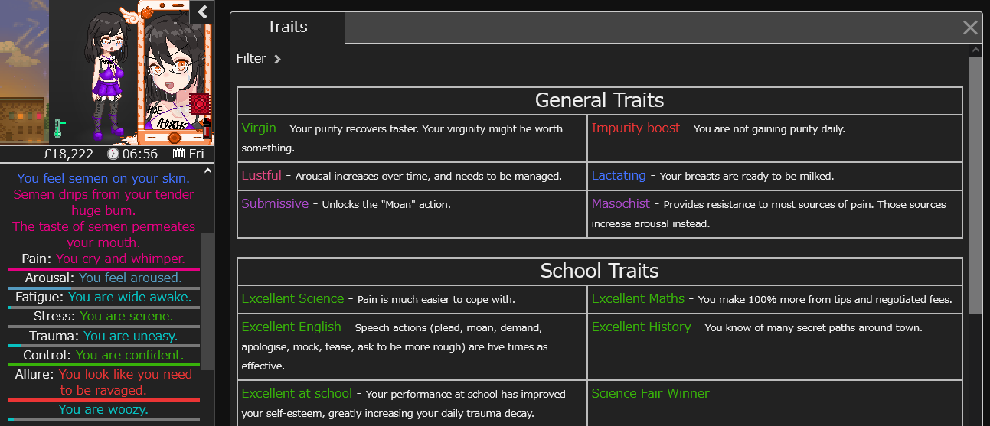Click the General Traits heading
The image size is (990, 426).
(600, 100)
